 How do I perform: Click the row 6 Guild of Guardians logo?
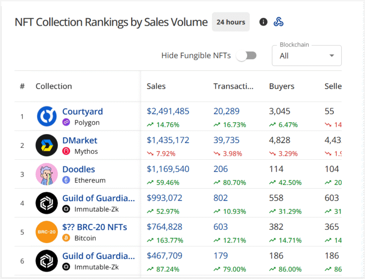[47, 261]
